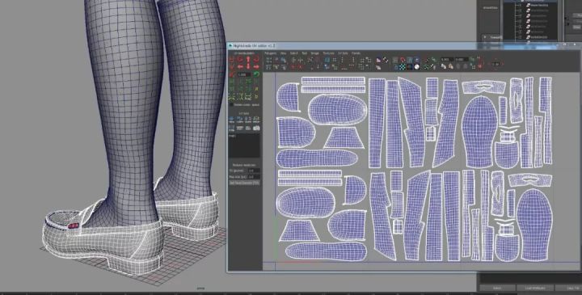
Task: Open the Tool menu in UV editor
Action: [305, 53]
